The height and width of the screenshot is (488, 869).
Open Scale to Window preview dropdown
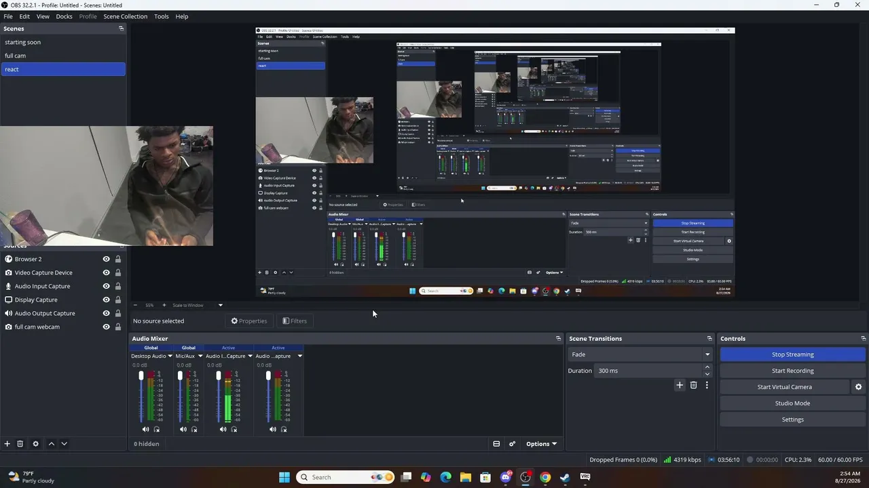(197, 305)
